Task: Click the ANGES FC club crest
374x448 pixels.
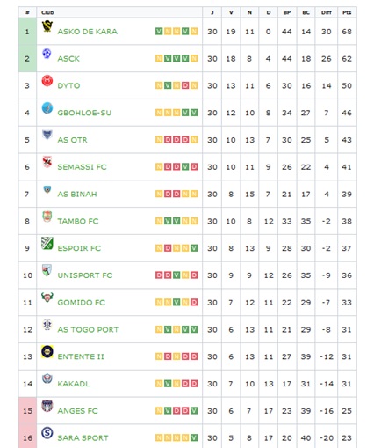Action: pos(47,406)
